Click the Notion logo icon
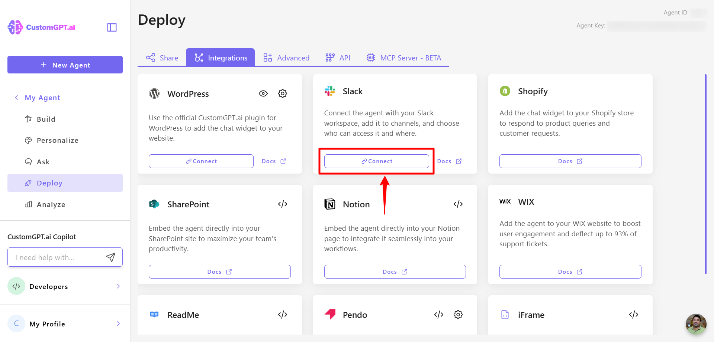 coord(330,204)
